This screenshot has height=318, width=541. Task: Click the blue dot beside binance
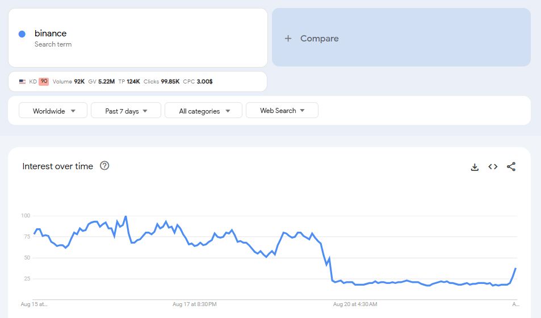(22, 34)
